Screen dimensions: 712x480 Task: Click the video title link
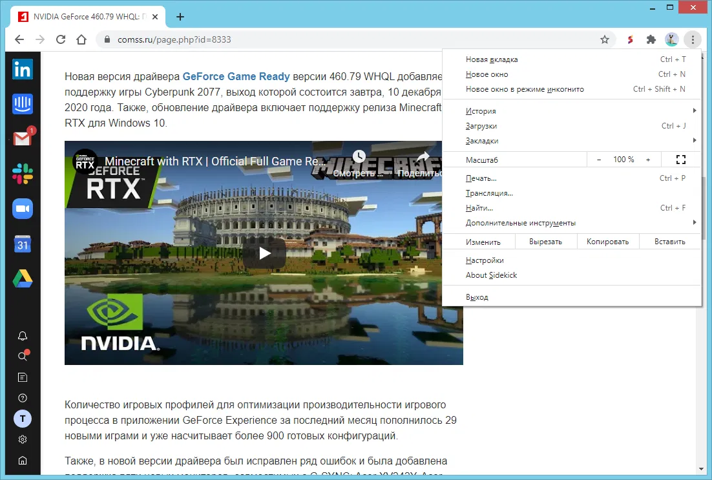(215, 162)
